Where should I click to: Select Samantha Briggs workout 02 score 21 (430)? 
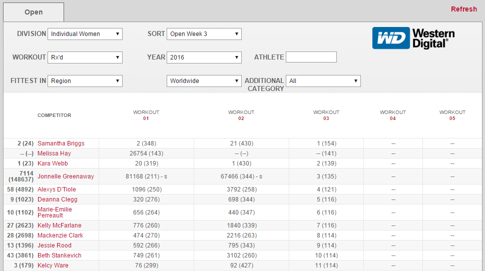click(242, 143)
